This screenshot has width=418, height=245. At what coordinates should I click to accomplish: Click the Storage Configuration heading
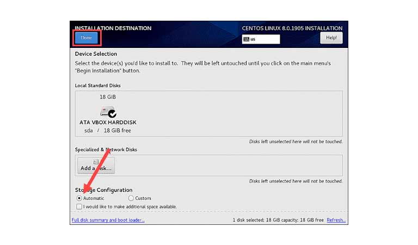pos(103,190)
